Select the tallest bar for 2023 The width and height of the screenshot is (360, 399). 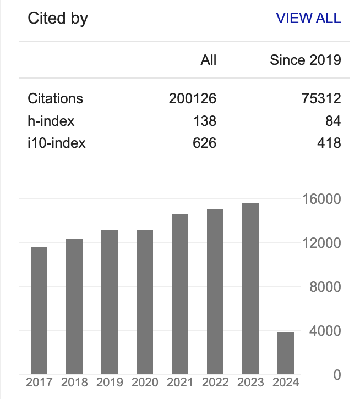click(x=250, y=289)
